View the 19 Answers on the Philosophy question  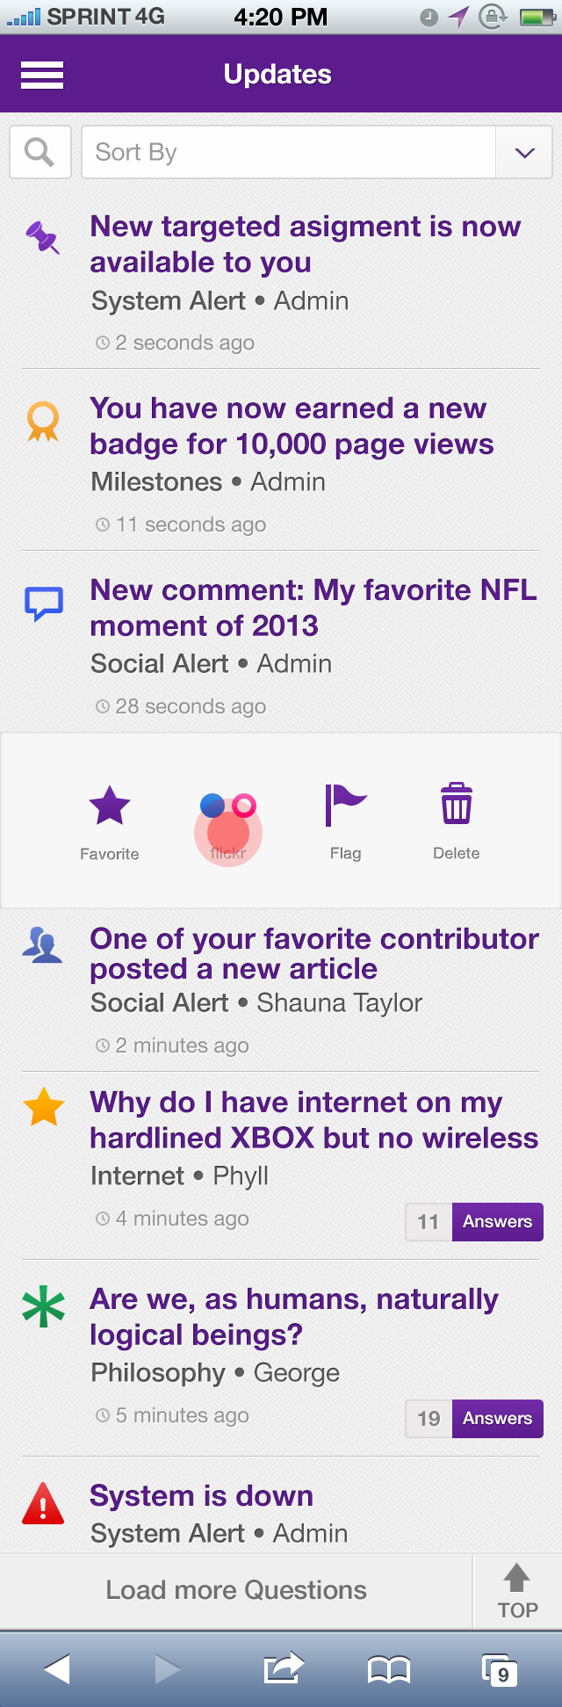pos(474,1418)
